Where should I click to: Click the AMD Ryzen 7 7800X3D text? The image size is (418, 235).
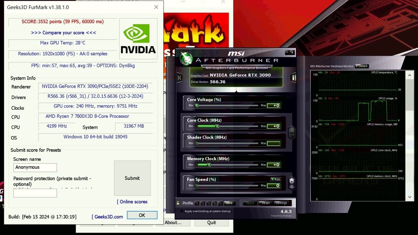[x=87, y=116]
